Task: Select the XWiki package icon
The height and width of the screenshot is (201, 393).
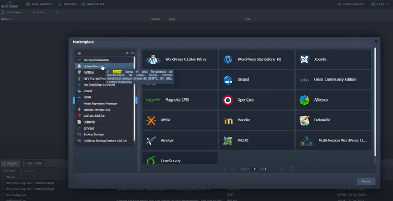Action: (151, 120)
